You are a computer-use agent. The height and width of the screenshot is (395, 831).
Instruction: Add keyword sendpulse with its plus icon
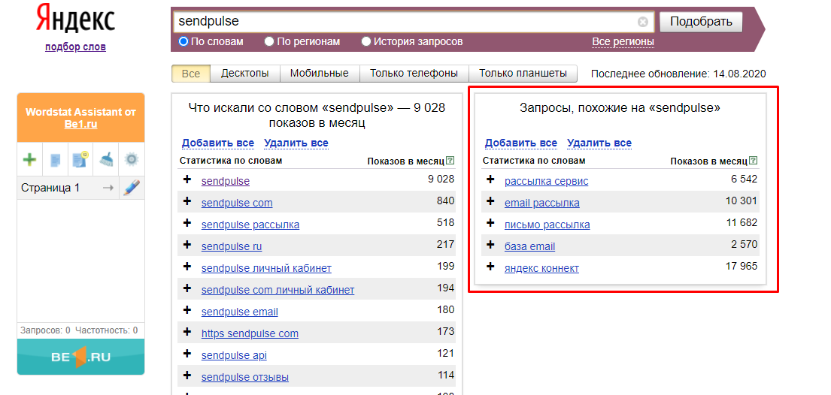[187, 179]
